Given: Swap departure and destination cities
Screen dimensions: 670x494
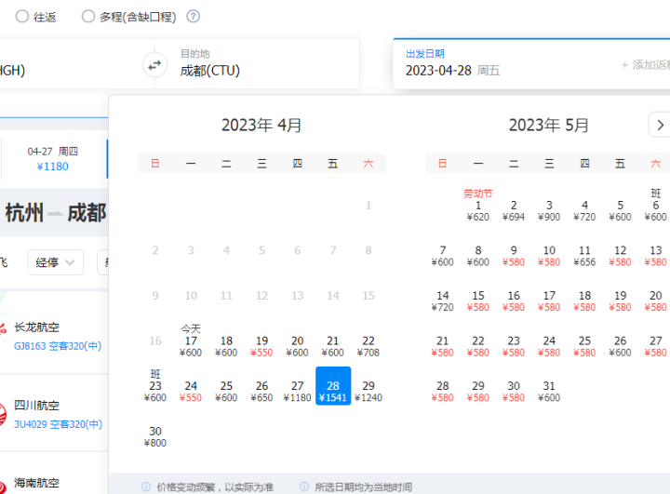Looking at the screenshot, I should (x=154, y=64).
